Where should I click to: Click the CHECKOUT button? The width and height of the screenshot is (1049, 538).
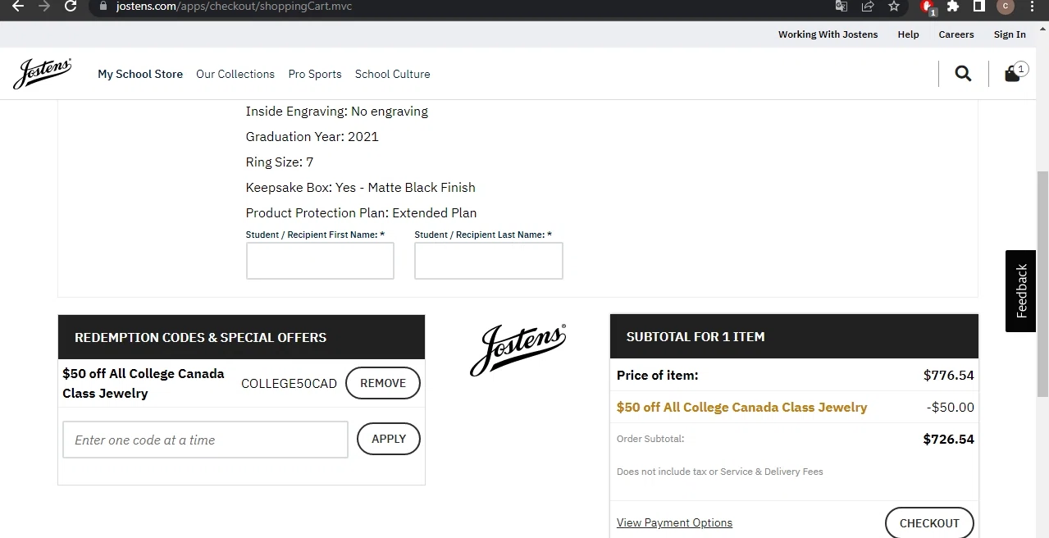(929, 522)
